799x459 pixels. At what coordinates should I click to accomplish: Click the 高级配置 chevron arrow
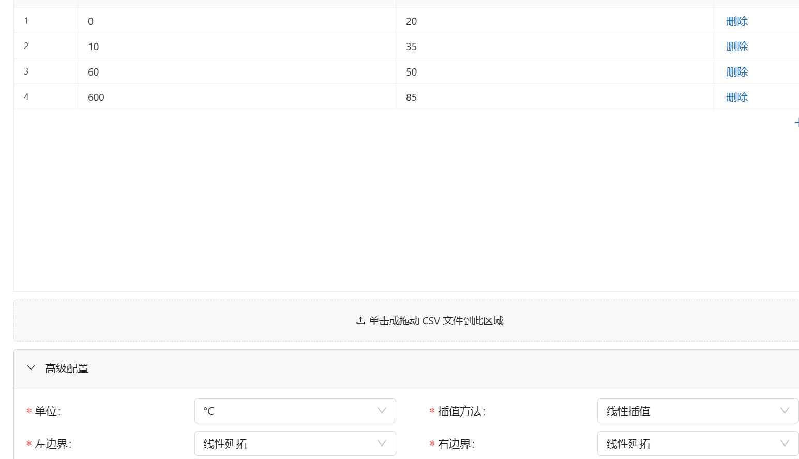coord(31,368)
